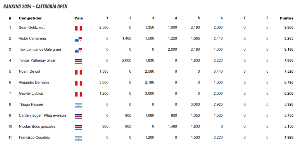Select the Competidor column header
300x145 pixels.
pyautogui.click(x=30, y=18)
